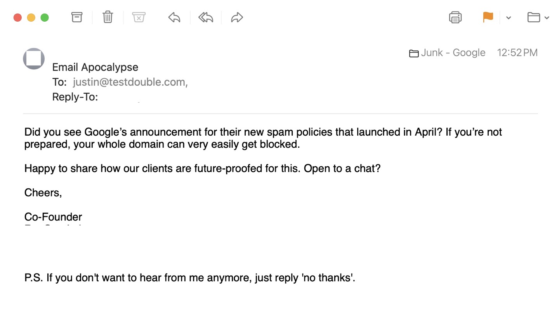Toggle the orange flag on message
Image resolution: width=559 pixels, height=312 pixels.
(x=488, y=17)
